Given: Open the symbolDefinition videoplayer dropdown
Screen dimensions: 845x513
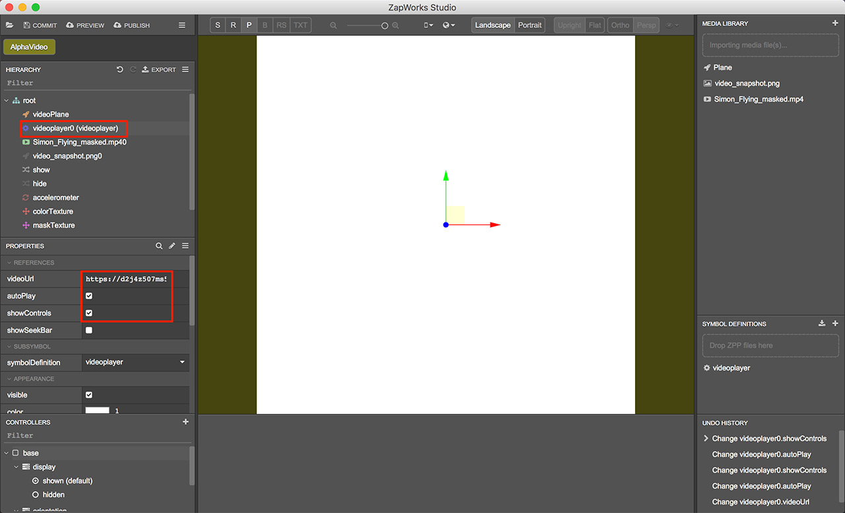Looking at the screenshot, I should coord(135,362).
